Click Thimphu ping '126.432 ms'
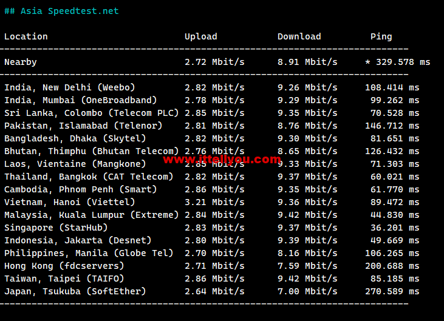Viewport: 444px width, 321px height. (392, 151)
